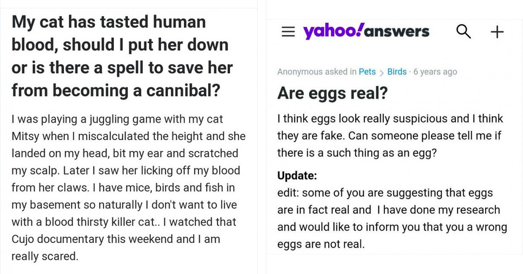523x274 pixels.
Task: Click the divider between the two screenshots
Action: pos(262,137)
